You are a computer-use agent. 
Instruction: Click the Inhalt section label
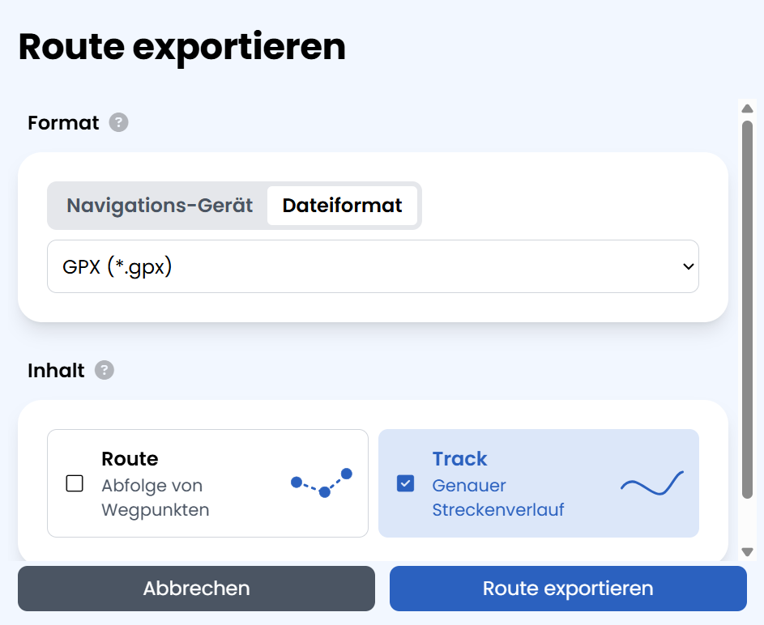tap(56, 371)
